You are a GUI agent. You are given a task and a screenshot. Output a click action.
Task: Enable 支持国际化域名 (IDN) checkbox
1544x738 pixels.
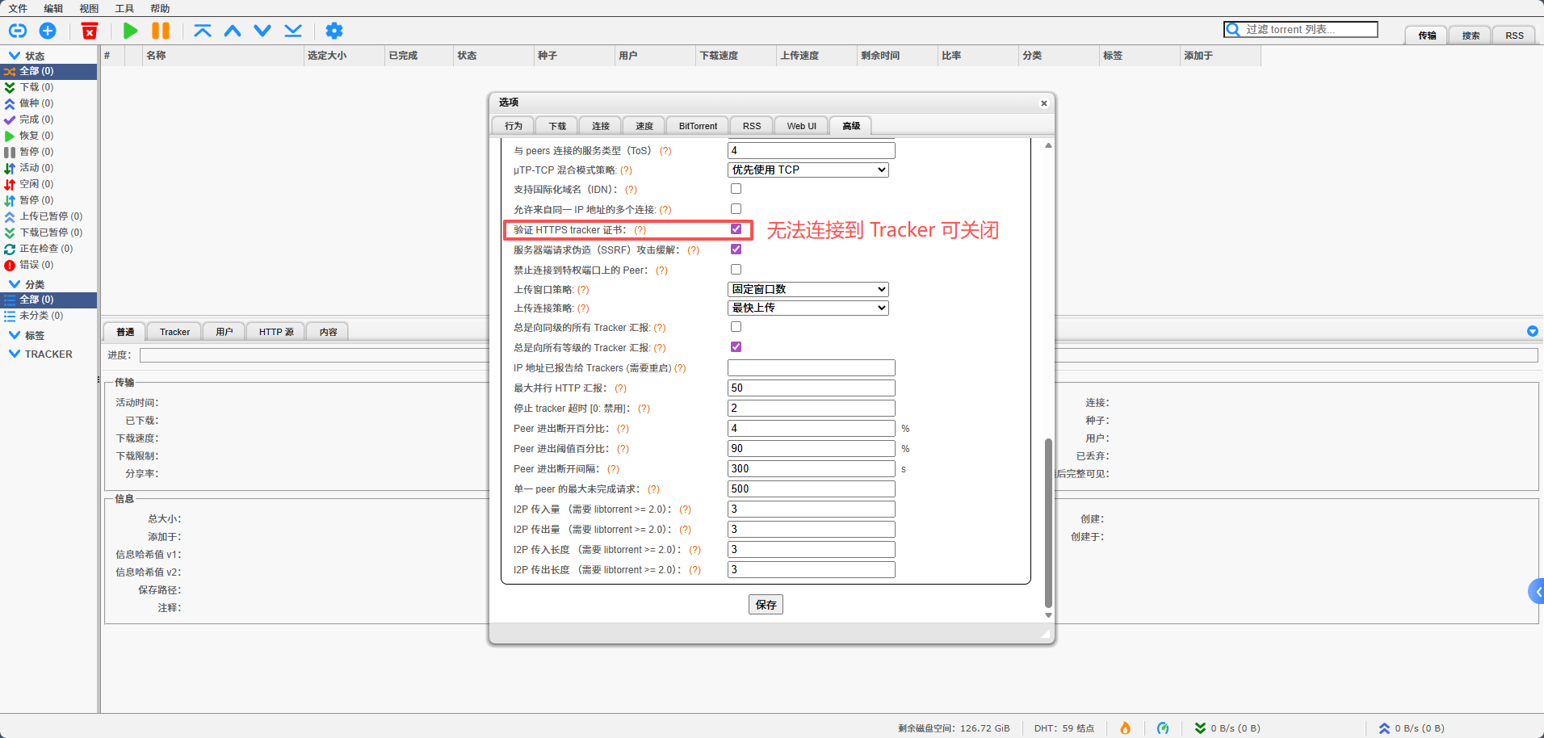736,189
